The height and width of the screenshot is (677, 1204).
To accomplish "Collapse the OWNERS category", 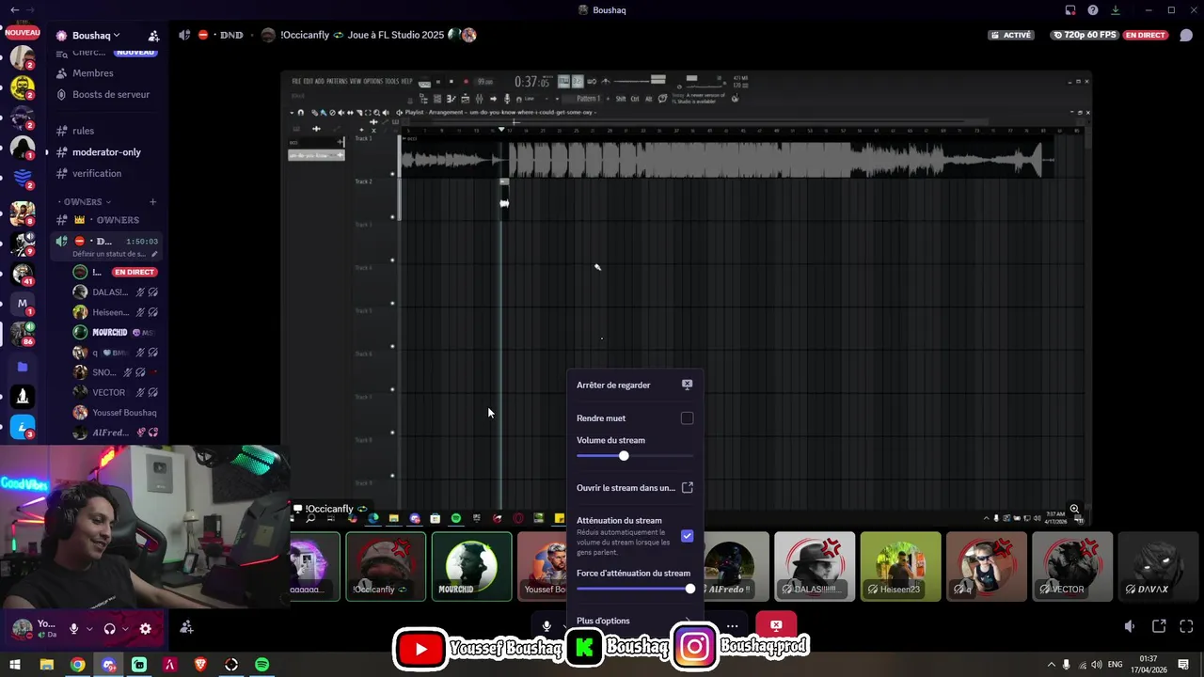I will (86, 201).
